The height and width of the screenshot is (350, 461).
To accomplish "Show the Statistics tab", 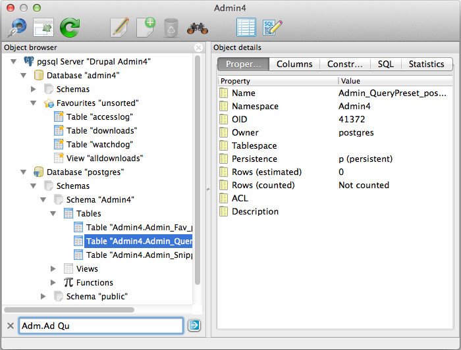I will [x=427, y=64].
